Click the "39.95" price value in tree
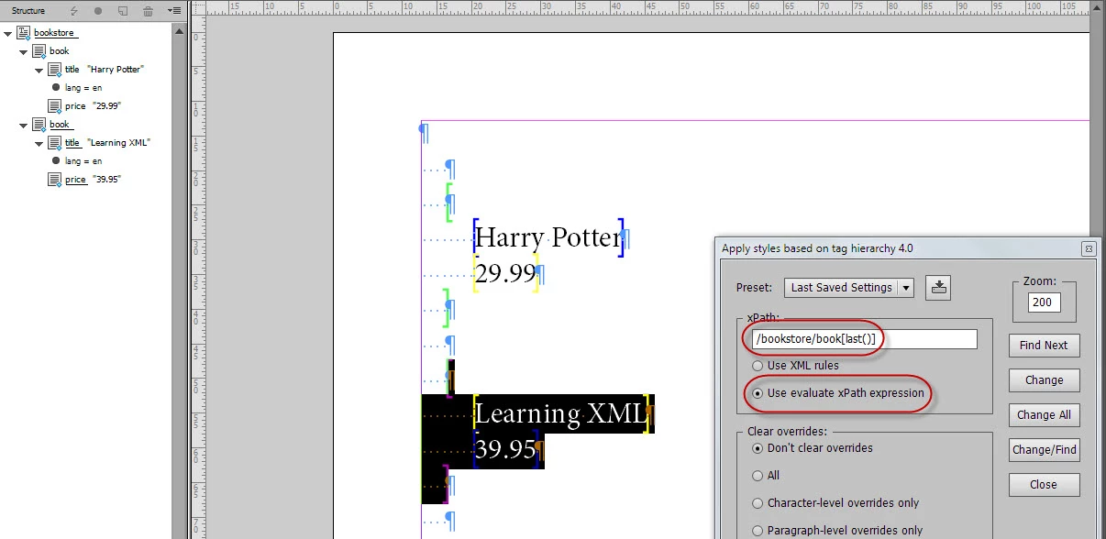 click(106, 180)
